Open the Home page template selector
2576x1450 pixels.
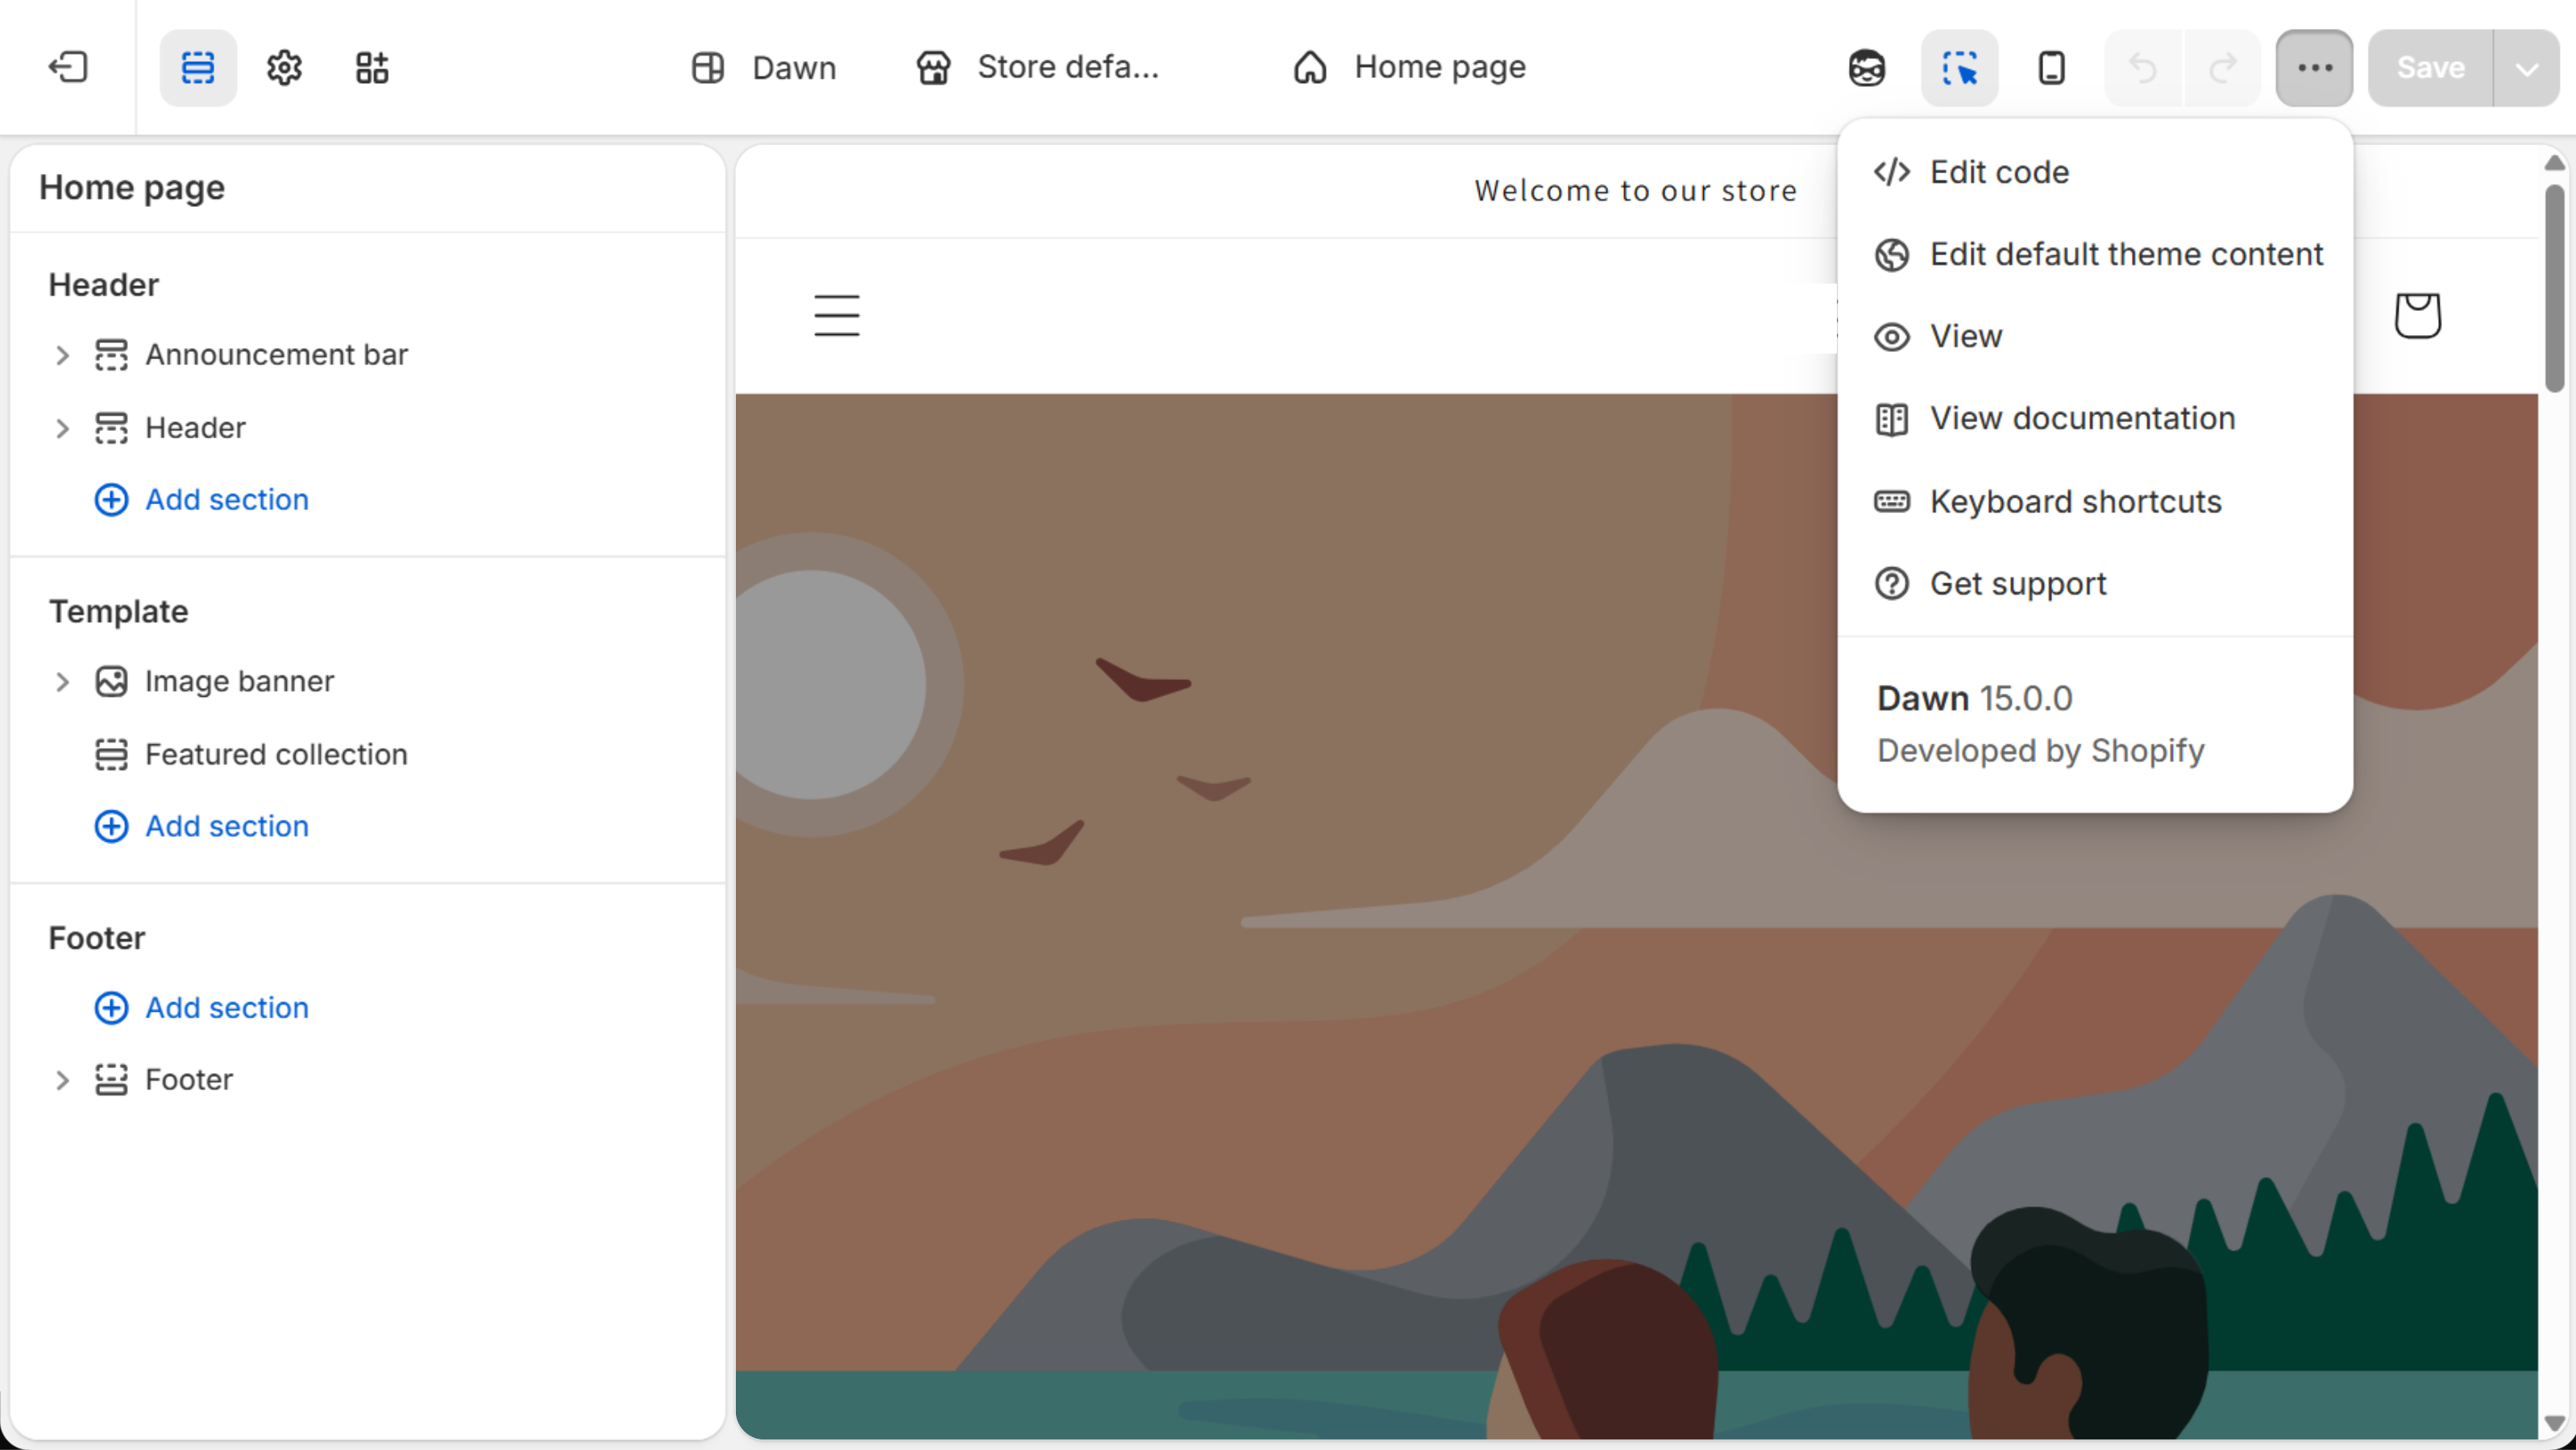point(1410,67)
